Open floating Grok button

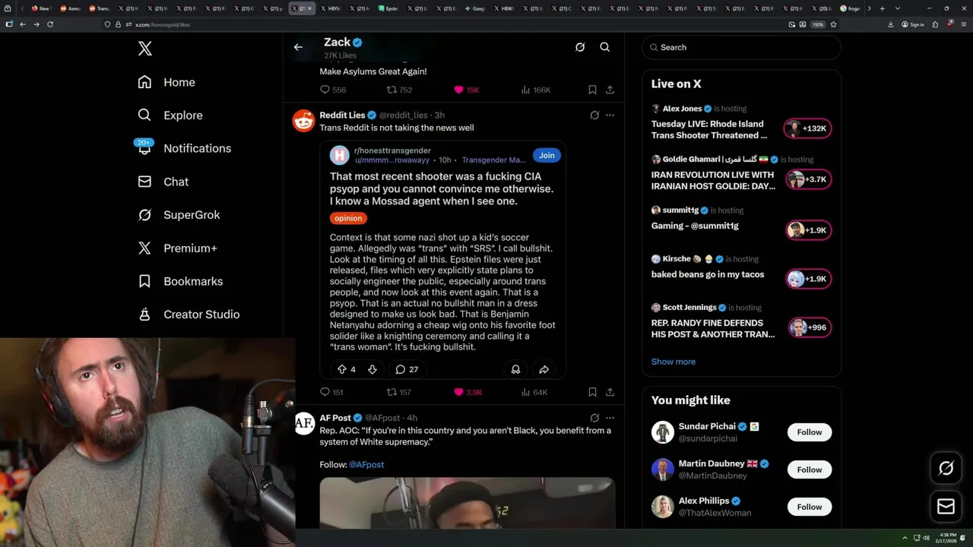pyautogui.click(x=946, y=469)
